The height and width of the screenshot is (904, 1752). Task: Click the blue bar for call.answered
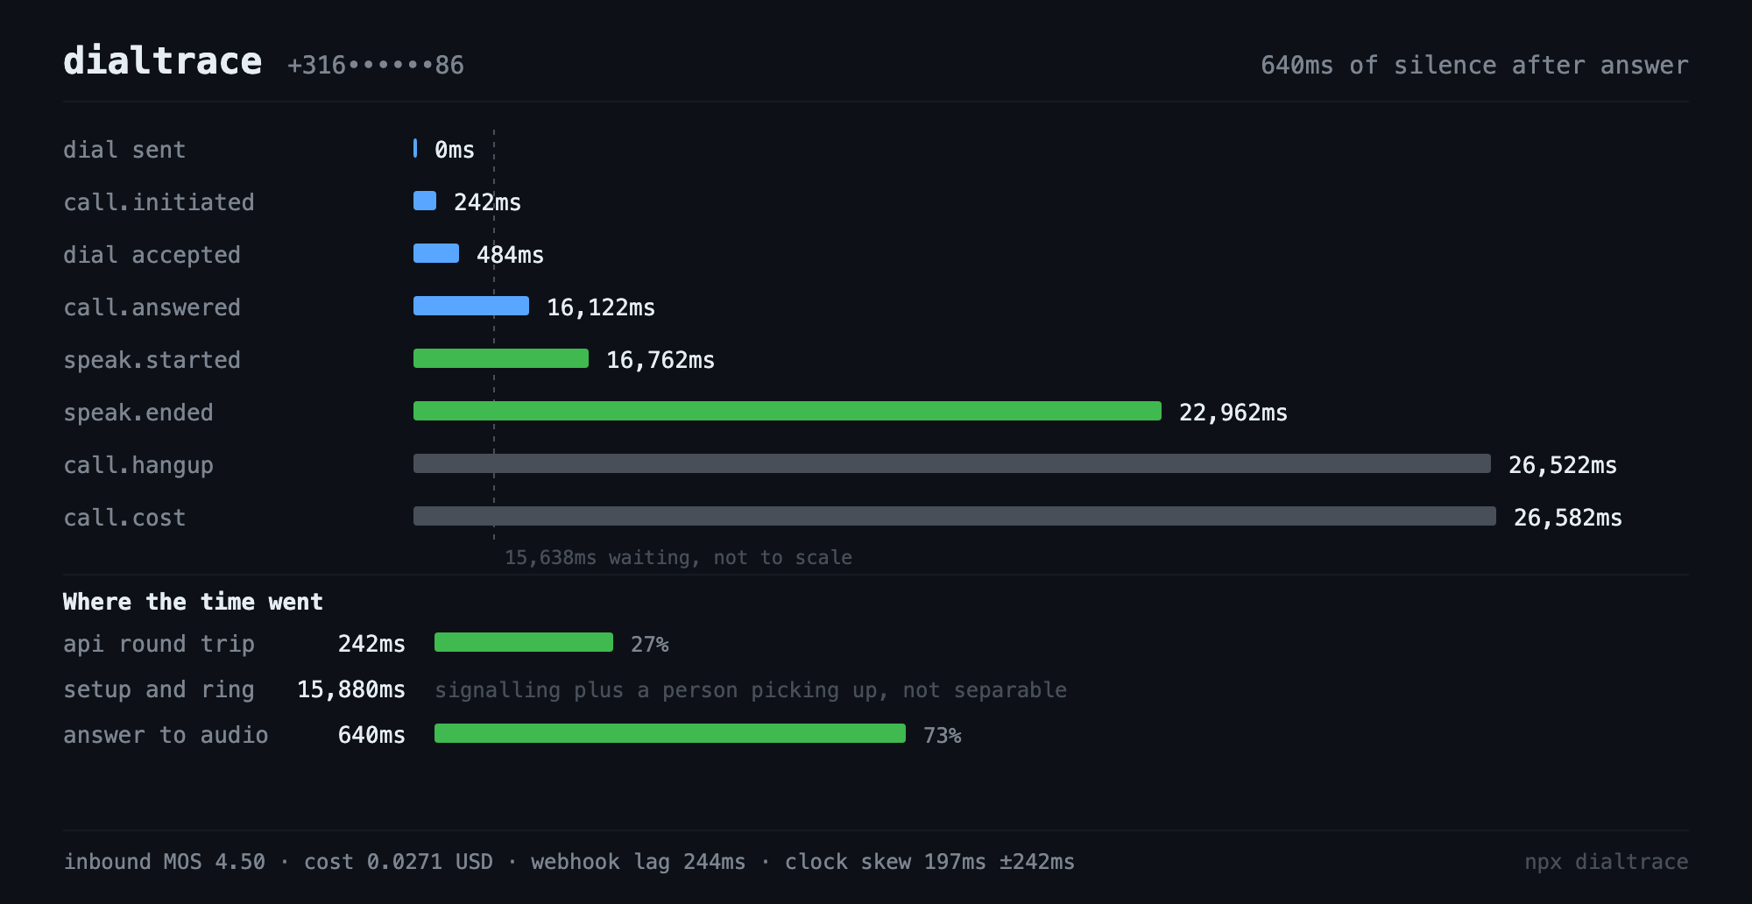pyautogui.click(x=471, y=306)
